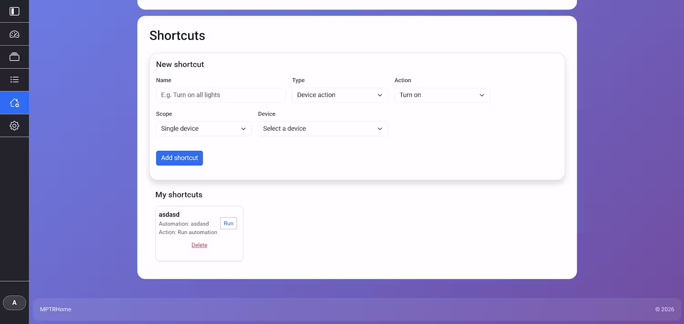The image size is (684, 324).
Task: Delete the asdasd shortcut
Action: click(199, 245)
